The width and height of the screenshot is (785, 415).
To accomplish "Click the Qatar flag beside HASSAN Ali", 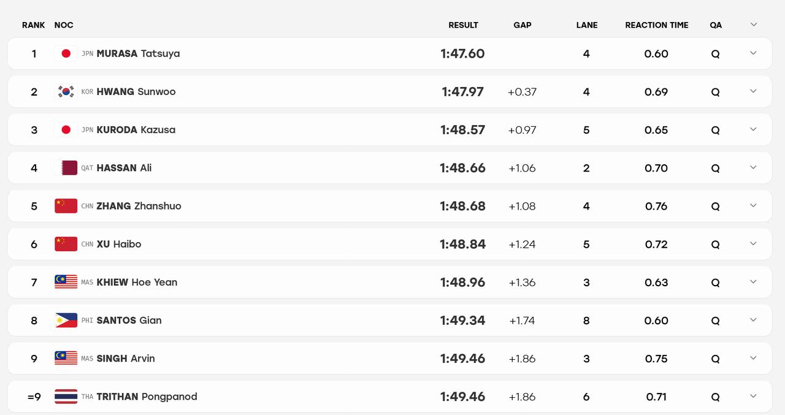I will tap(66, 168).
